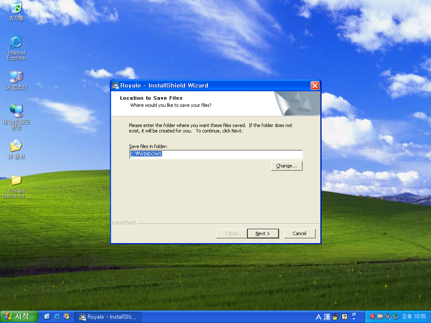431x323 pixels.
Task: Click the Change... button
Action: tap(286, 166)
